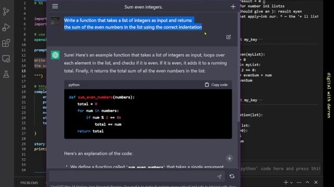This screenshot has height=187, width=334.
Task: Click the 'return total' code line
Action: [x=90, y=131]
